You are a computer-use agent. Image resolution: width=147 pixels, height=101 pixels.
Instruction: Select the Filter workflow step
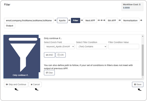pyautogui.click(x=75, y=21)
